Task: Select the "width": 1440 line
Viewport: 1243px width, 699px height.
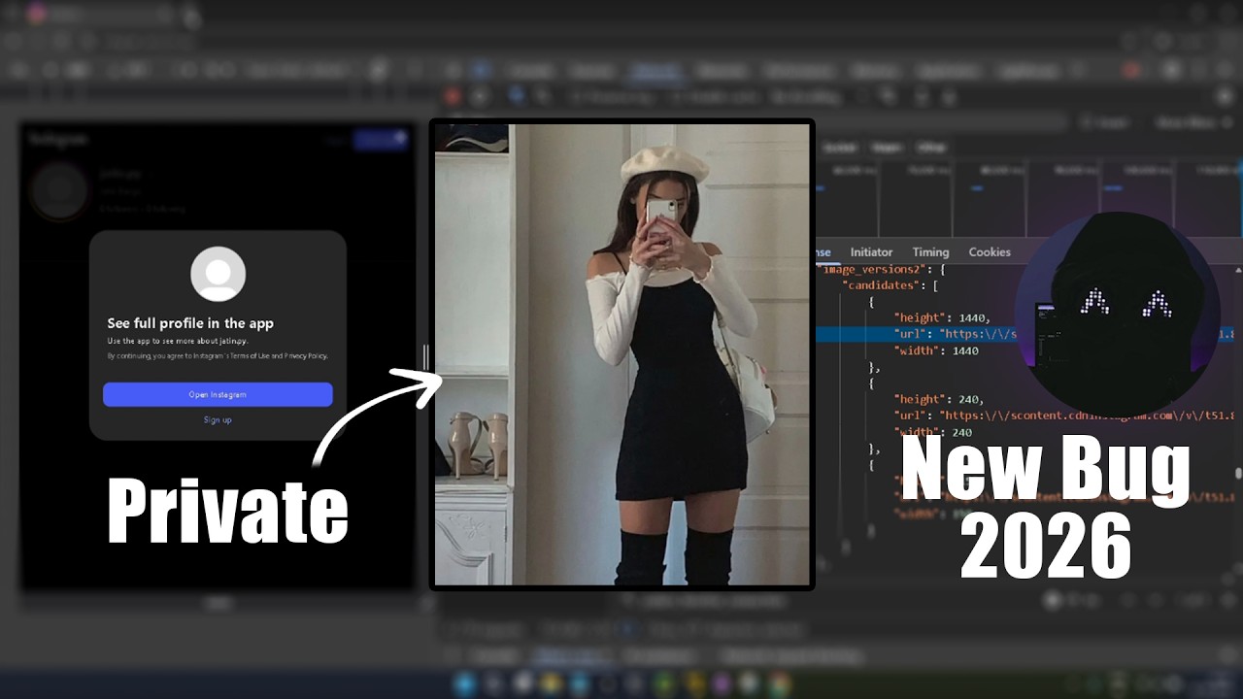Action: 936,350
